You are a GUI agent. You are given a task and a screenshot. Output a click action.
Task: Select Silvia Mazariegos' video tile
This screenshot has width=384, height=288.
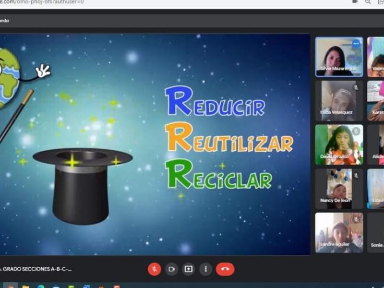tap(339, 57)
